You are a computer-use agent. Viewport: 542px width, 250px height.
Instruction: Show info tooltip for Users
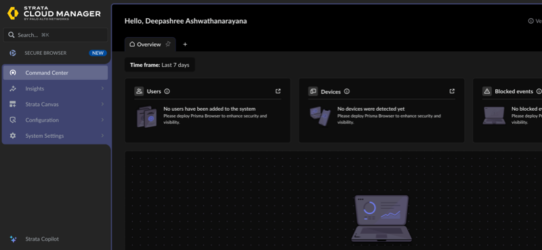click(167, 91)
